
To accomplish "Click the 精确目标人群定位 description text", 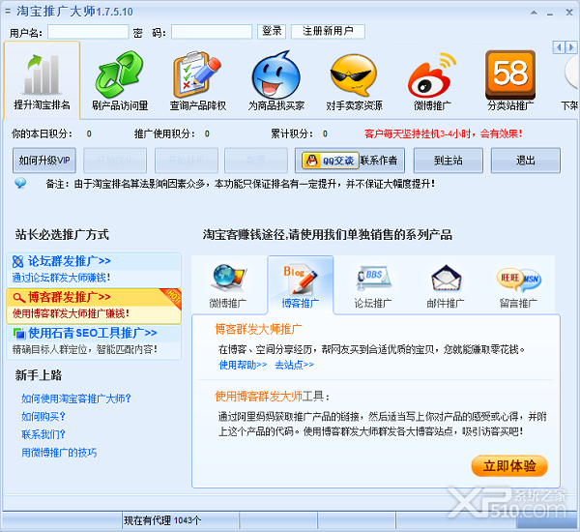I will pos(85,349).
